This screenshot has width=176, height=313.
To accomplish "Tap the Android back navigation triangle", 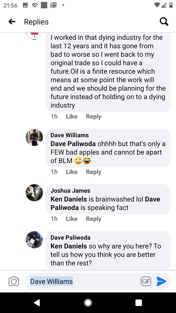I will tap(37, 303).
